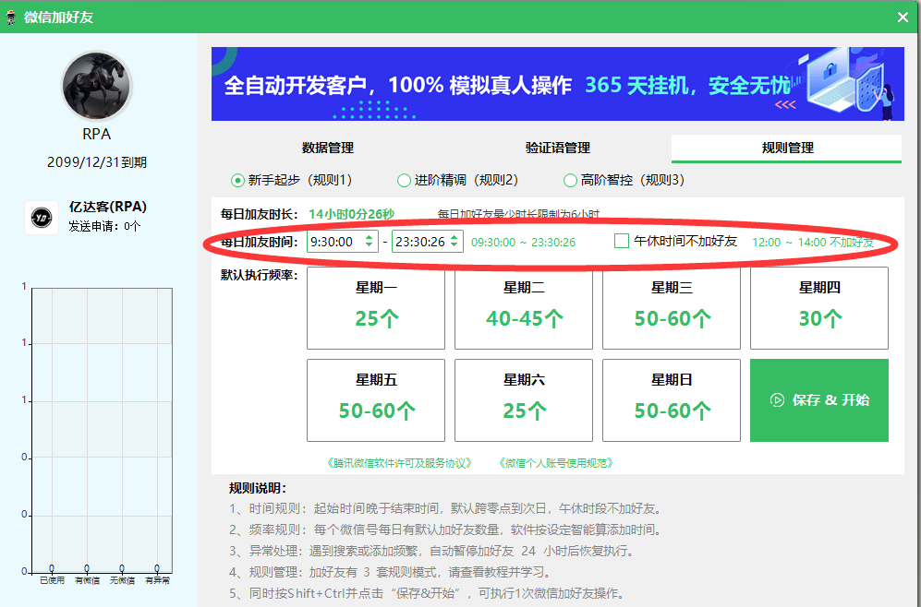Close the 微信加好友 window

903,17
